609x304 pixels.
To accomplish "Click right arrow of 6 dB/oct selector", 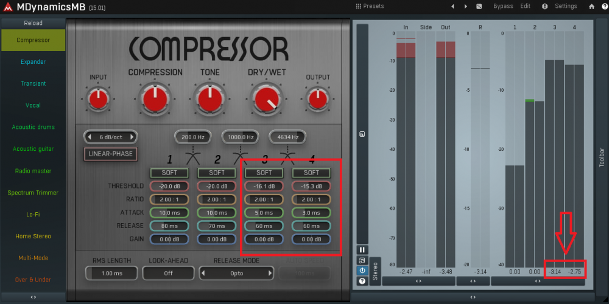I will 132,137.
